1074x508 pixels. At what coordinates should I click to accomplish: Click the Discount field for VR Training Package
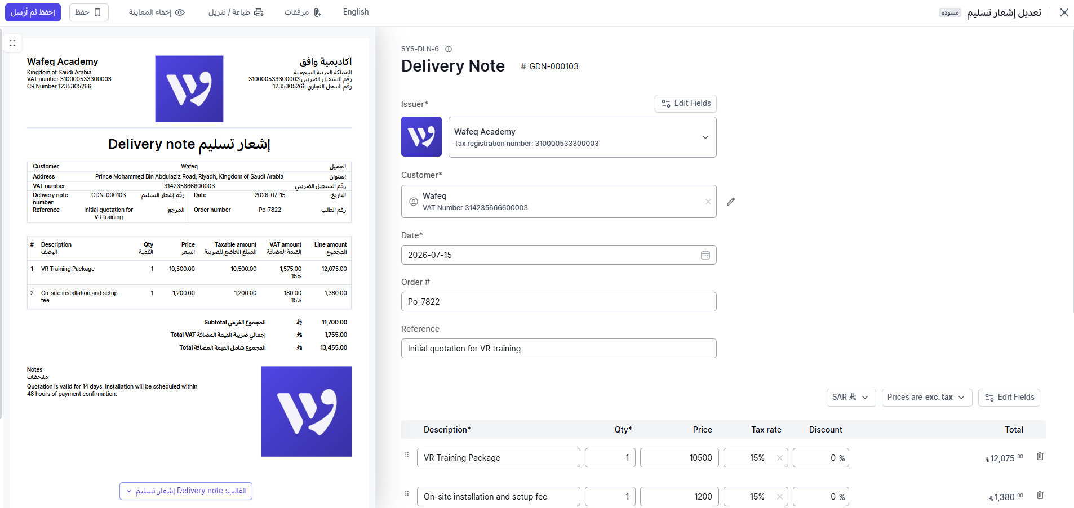[x=821, y=458]
